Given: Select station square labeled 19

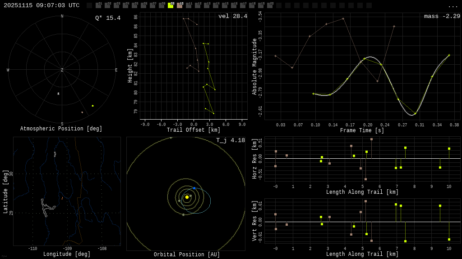Looking at the screenshot, I should click(261, 5).
